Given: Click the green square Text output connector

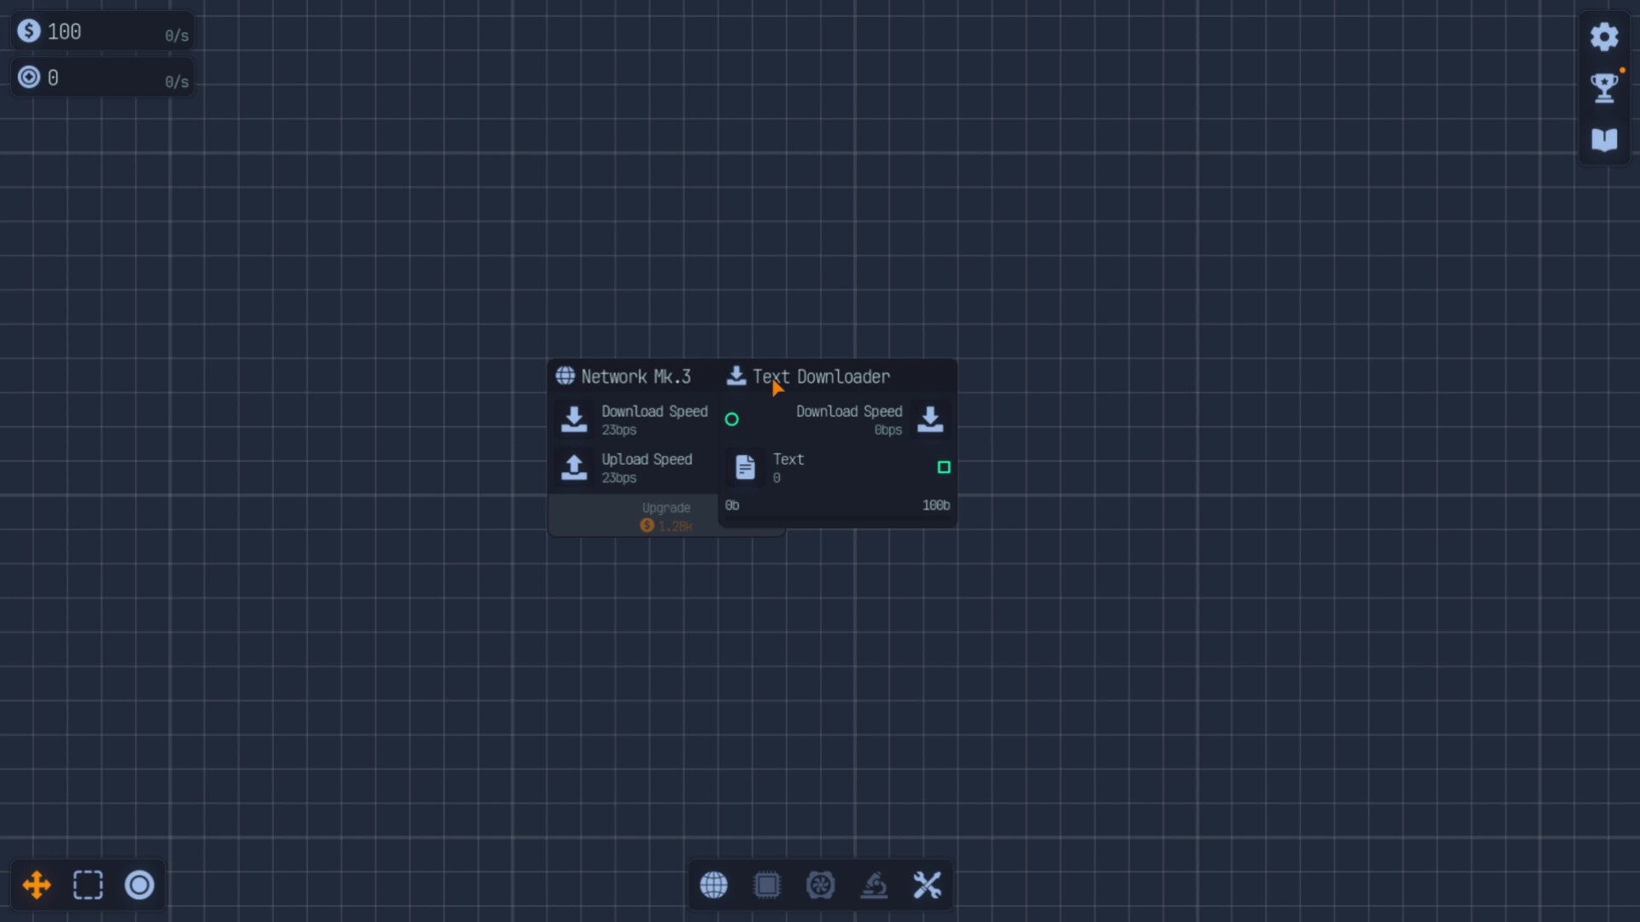Looking at the screenshot, I should pos(944,467).
